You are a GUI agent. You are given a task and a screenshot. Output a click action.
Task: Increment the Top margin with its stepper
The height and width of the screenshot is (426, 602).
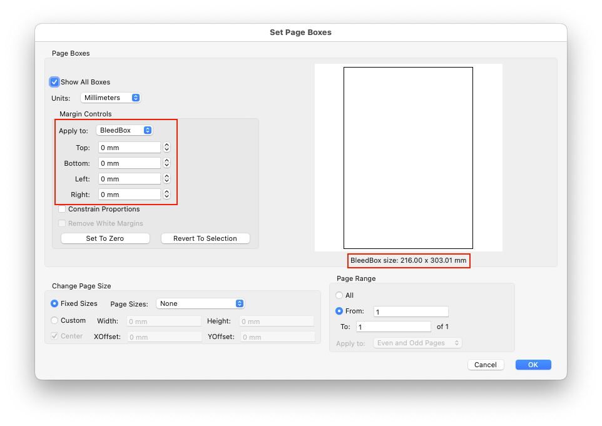coord(166,145)
